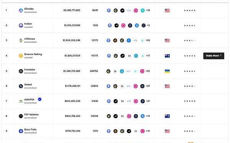
Task: Click the Ethereum asset icon in Kraken row
Action: (110, 25)
